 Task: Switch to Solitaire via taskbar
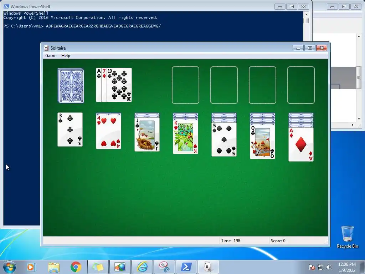coord(208,267)
